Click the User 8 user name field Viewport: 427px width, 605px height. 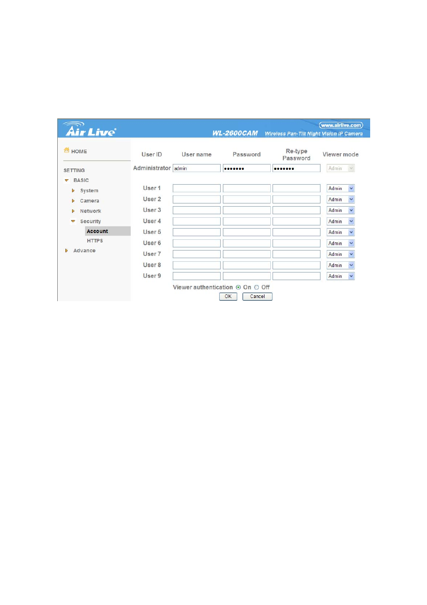point(196,265)
